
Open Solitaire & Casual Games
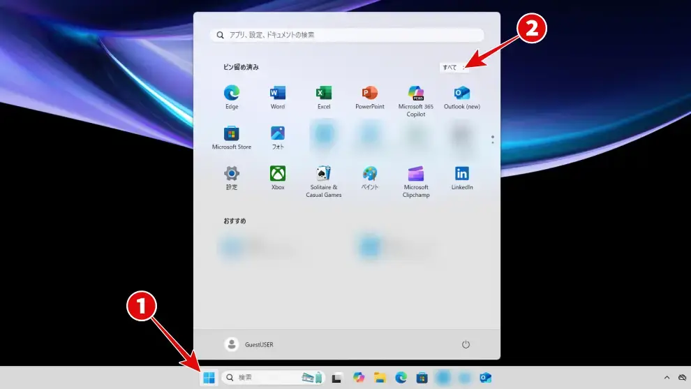click(323, 182)
